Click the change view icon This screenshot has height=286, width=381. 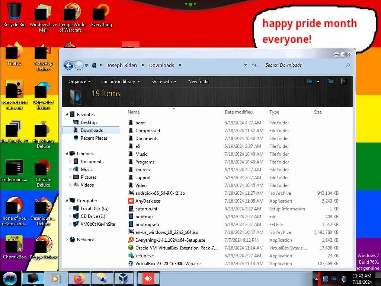310,82
